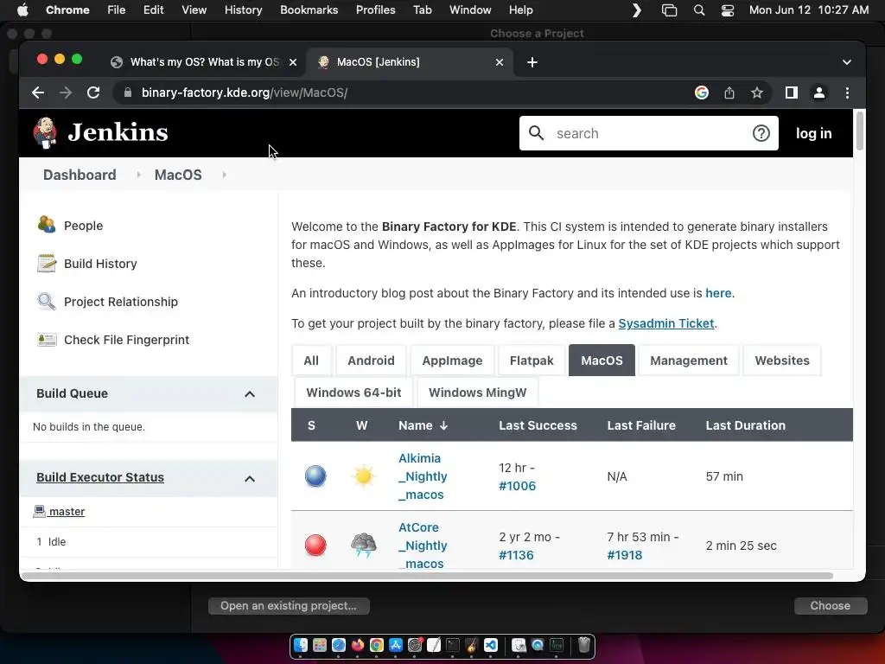Expand the Dashboard breadcrumb arrow

(138, 175)
